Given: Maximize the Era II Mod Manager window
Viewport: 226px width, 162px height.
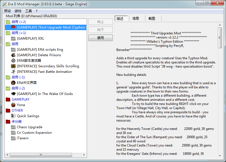Looking at the screenshot, I should pos(207,3).
